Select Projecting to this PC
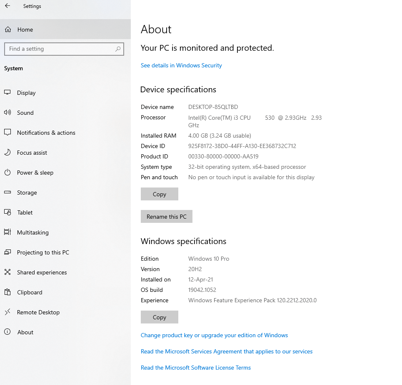 7,252
